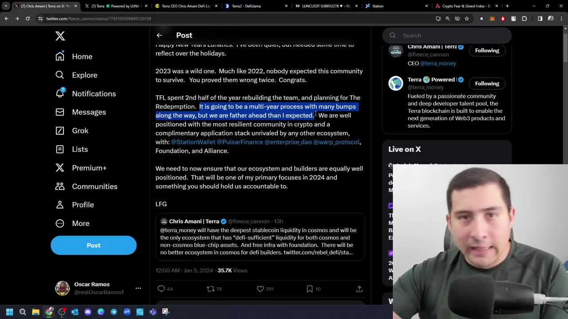Open the red hand extension icon

[x=503, y=19]
